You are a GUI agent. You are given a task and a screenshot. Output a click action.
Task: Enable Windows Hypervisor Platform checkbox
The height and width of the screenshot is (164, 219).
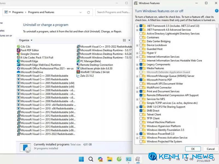pos(141,126)
